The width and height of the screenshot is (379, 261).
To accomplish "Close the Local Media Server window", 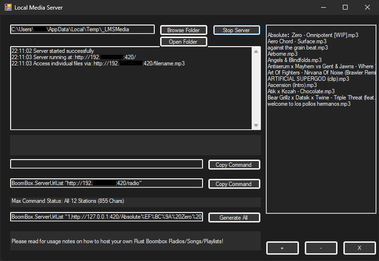I will [367, 8].
